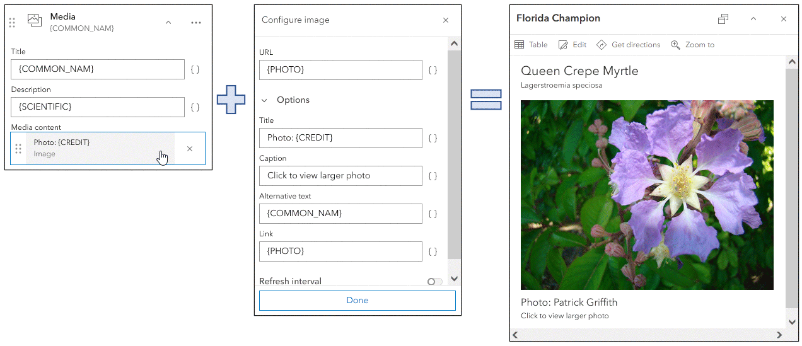The height and width of the screenshot is (346, 802).
Task: Toggle the Refresh interval switch
Action: pyautogui.click(x=434, y=282)
